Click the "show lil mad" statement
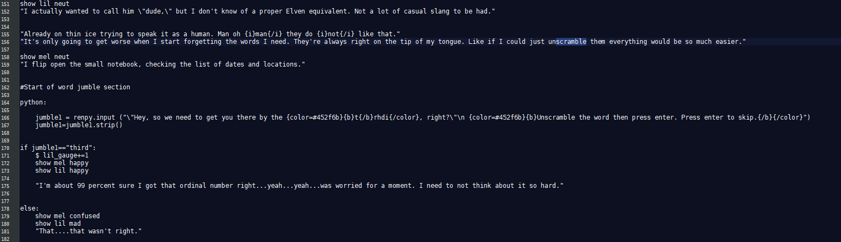 (x=58, y=224)
